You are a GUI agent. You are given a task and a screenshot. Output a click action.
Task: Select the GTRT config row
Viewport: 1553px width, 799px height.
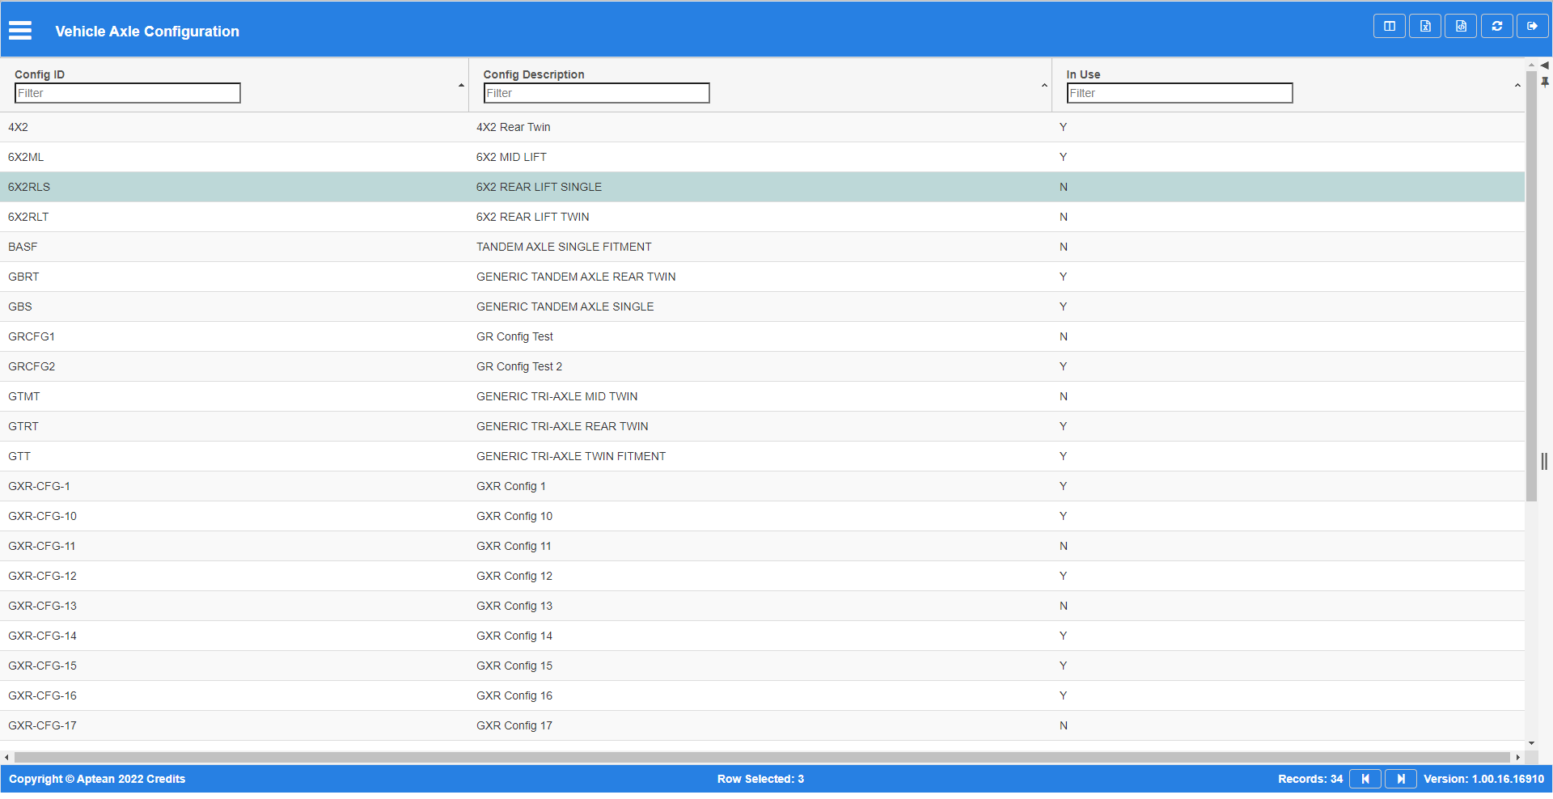[762, 426]
